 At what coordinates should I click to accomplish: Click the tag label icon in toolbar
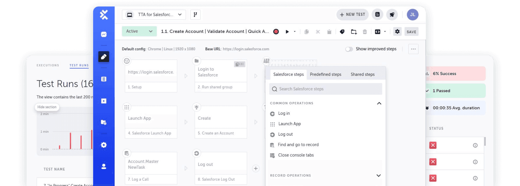342,32
